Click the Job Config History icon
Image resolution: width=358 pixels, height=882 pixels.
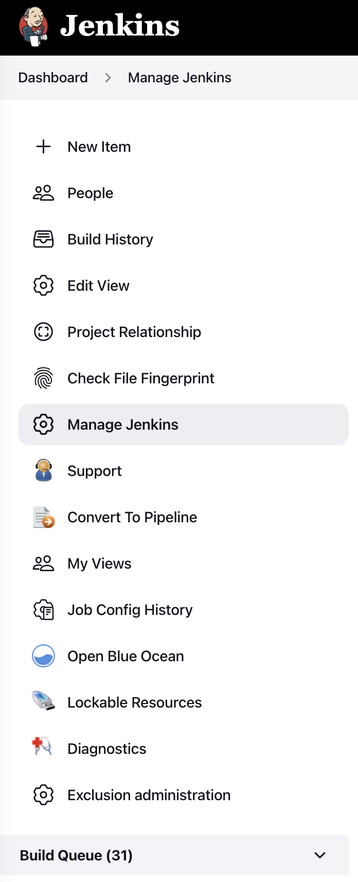point(44,610)
